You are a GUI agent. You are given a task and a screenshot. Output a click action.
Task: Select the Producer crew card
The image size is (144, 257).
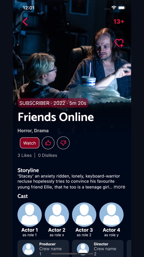43,248
